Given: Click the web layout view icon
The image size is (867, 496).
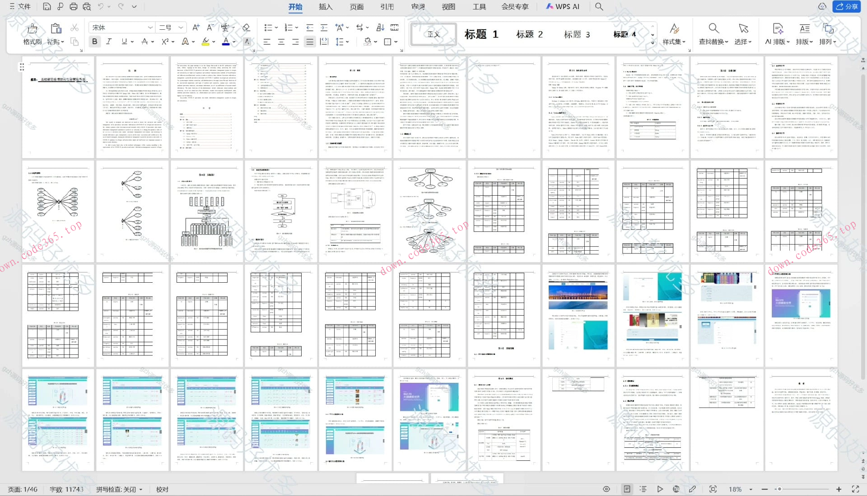Looking at the screenshot, I should [676, 489].
